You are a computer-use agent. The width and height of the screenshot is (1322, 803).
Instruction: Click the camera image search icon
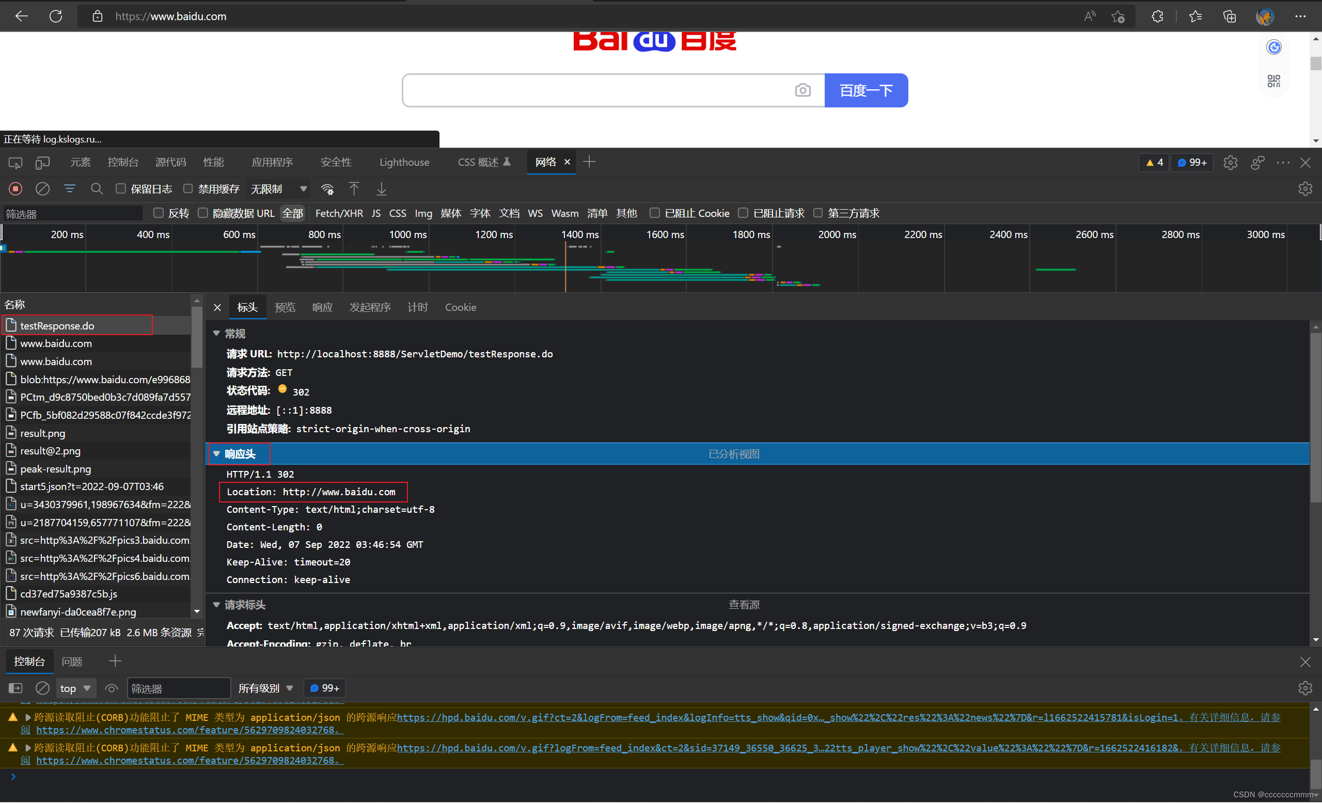(802, 90)
